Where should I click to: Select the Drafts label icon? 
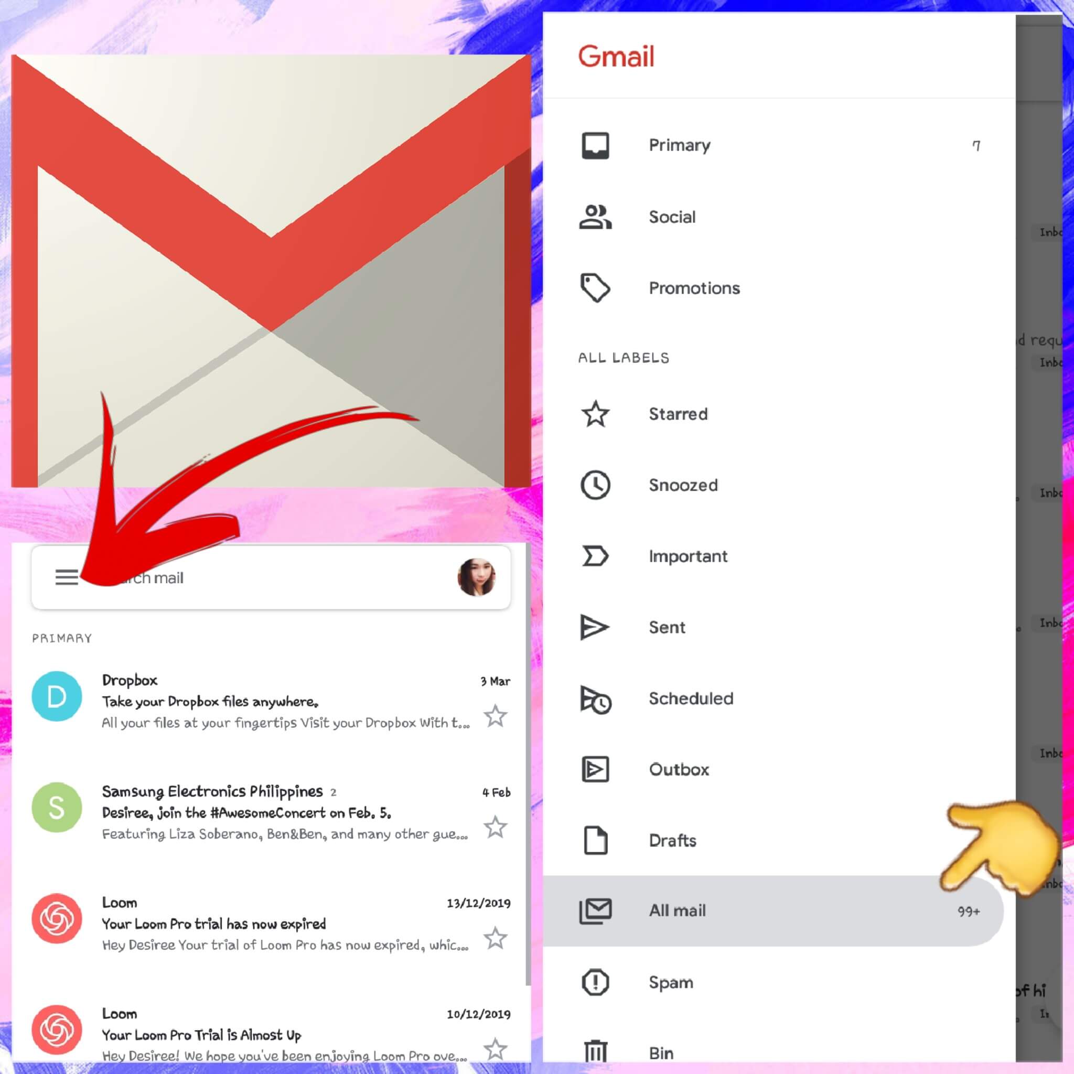click(x=595, y=840)
